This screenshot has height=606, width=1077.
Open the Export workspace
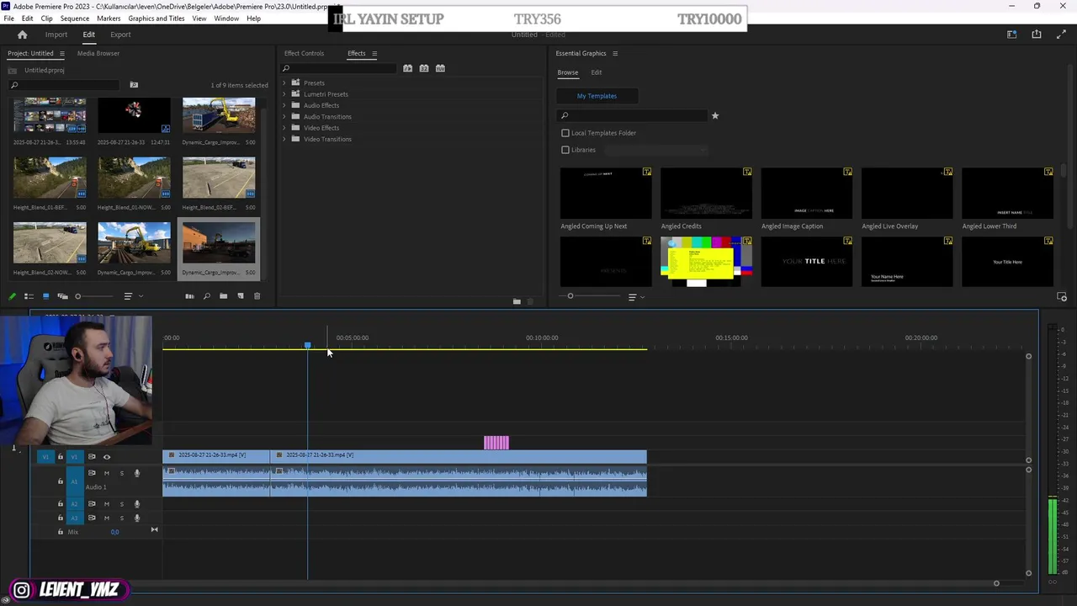(120, 35)
